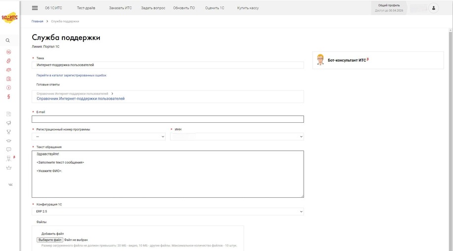The image size is (453, 251).
Task: Select Заказать ИТС in the top menu
Action: click(x=120, y=8)
